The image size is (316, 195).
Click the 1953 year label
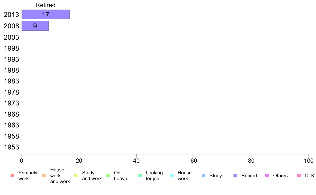coord(11,147)
